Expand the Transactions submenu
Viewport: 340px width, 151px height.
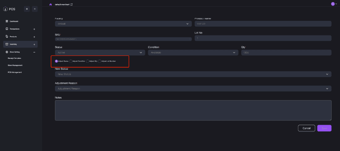34,29
